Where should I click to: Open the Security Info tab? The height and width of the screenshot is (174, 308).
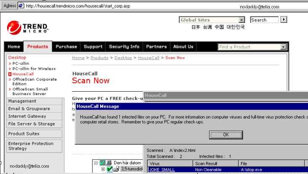pos(124,47)
